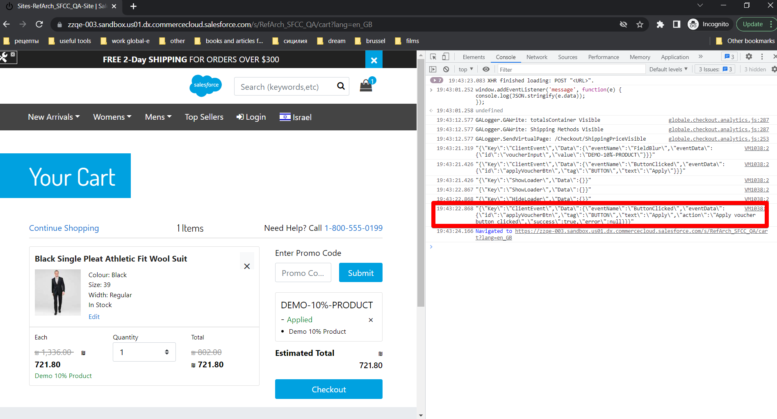Open the globale.checkout.analytics.js:253 source link
The image size is (777, 419).
[719, 139]
